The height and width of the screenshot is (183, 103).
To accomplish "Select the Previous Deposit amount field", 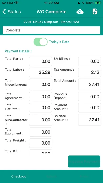I will pos(90,97).
